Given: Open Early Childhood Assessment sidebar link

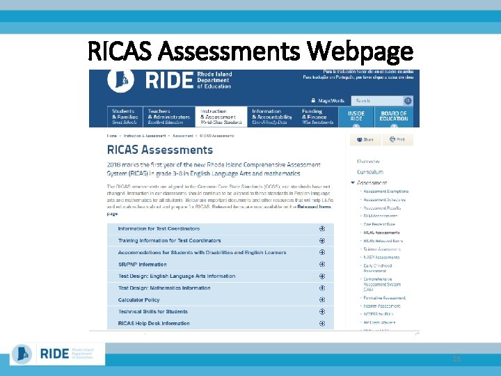Looking at the screenshot, I should click(378, 268).
